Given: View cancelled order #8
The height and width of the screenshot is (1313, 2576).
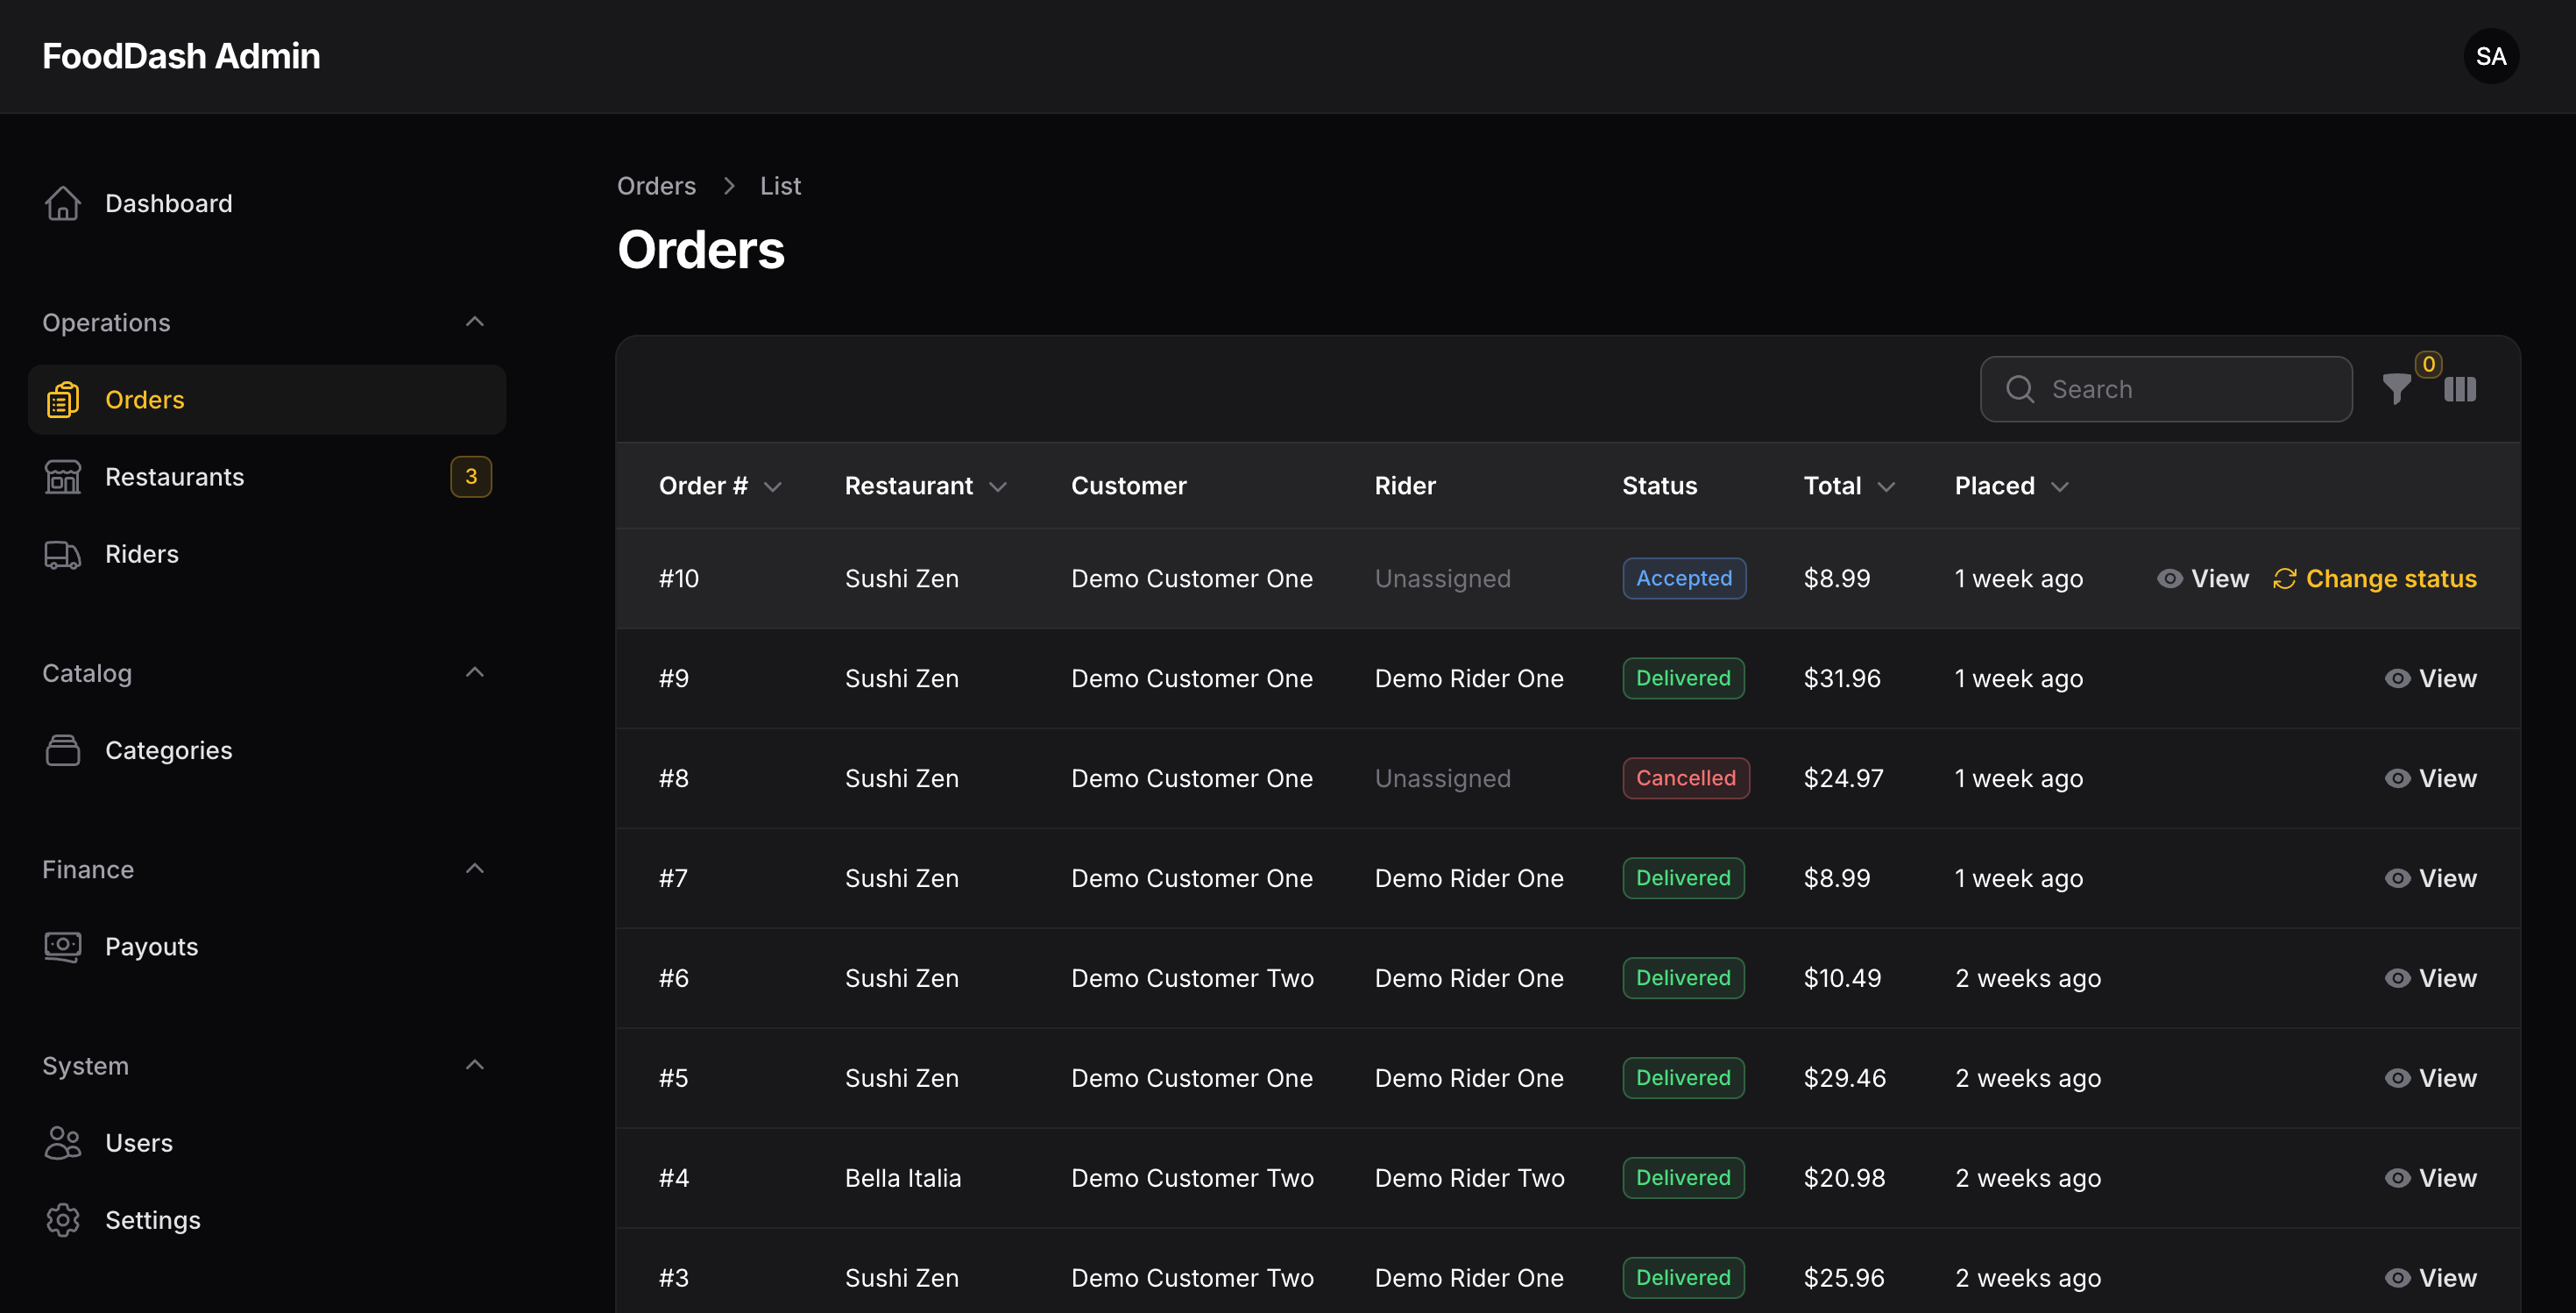Looking at the screenshot, I should [x=2430, y=778].
